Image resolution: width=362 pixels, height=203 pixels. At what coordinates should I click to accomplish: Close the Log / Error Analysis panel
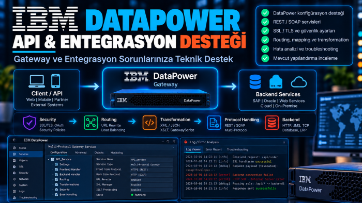[x=284, y=143]
